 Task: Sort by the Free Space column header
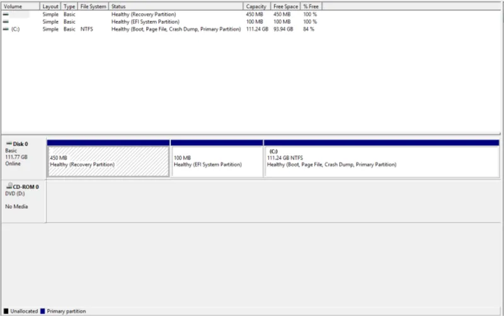(x=285, y=6)
